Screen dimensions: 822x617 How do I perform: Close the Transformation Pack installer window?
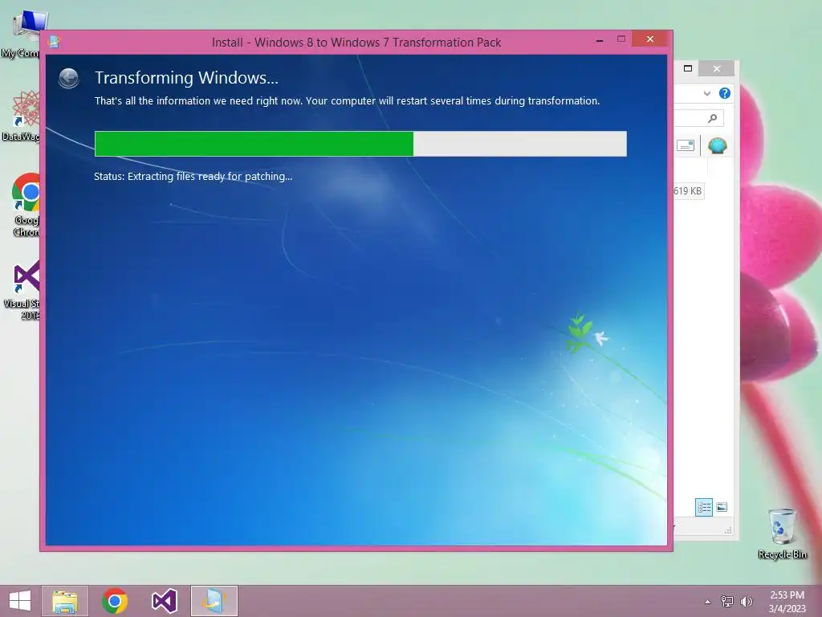650,39
